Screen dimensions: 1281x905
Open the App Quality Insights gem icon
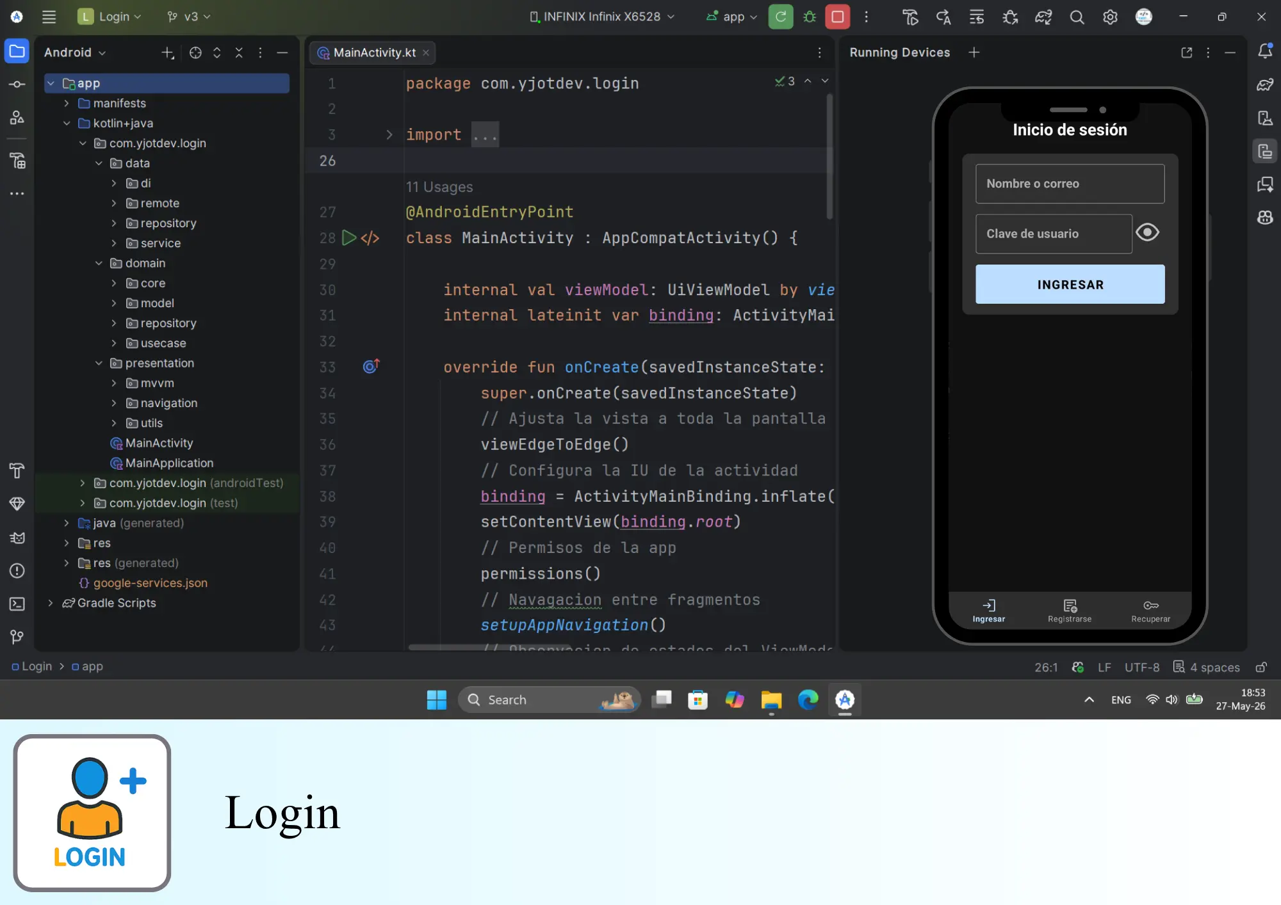point(17,504)
